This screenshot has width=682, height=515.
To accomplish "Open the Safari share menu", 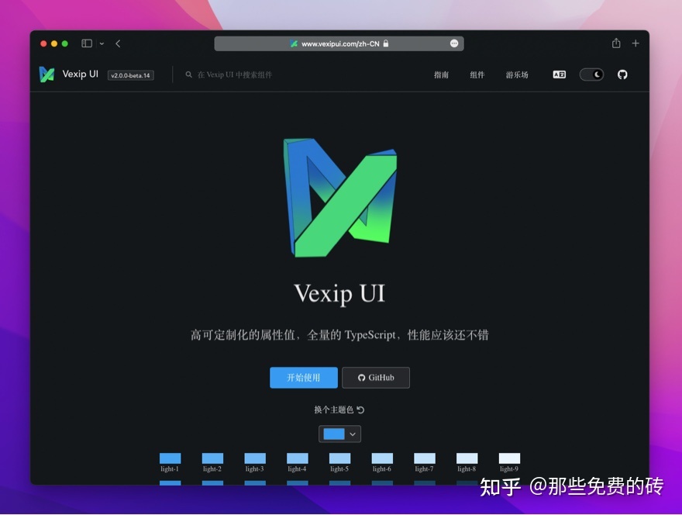I will (x=616, y=43).
